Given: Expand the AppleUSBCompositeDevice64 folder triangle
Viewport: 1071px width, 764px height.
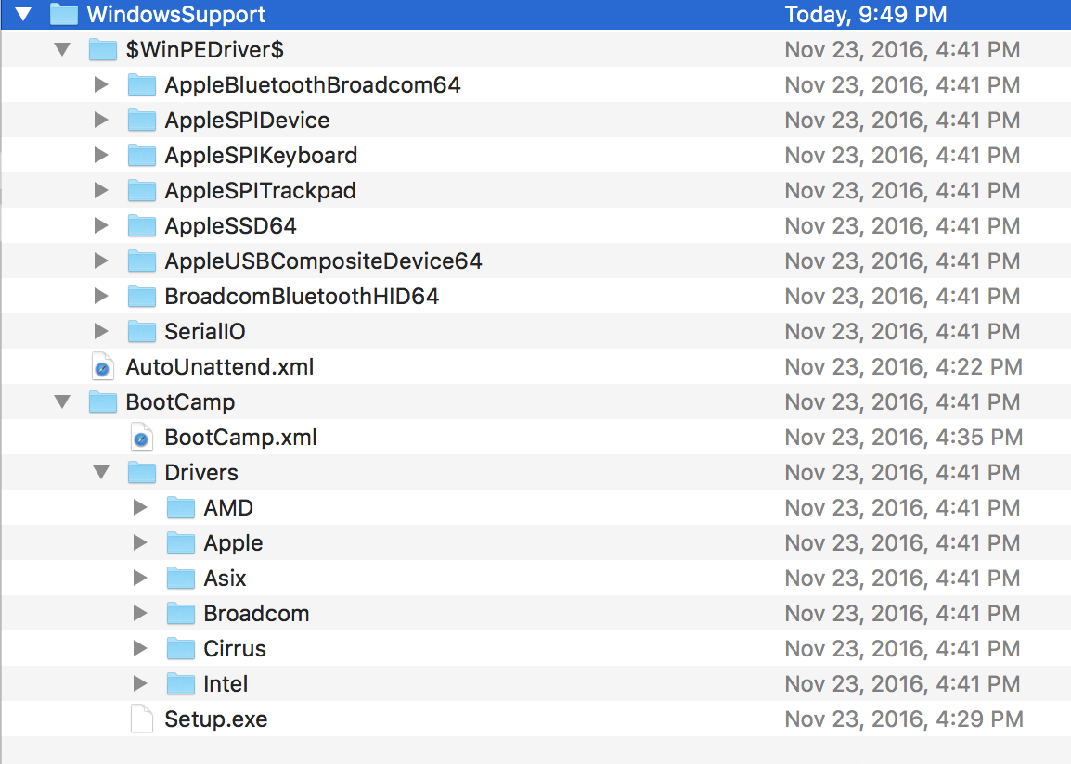Looking at the screenshot, I should (101, 261).
